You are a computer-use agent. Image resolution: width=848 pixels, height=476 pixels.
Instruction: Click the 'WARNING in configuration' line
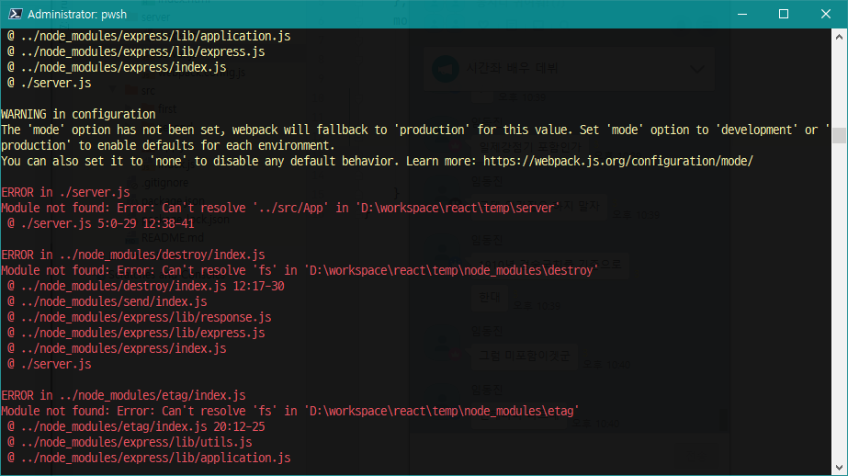(78, 114)
